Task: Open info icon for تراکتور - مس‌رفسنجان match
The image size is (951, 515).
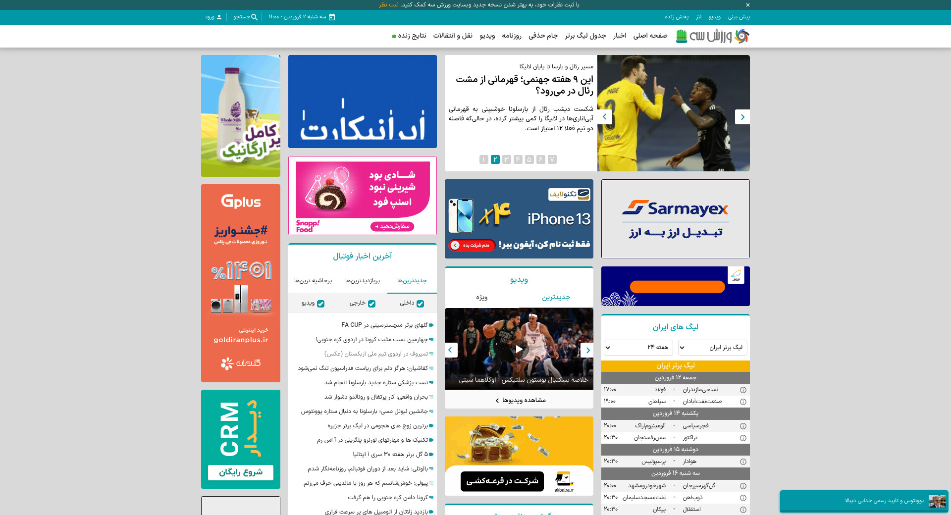Action: [743, 438]
